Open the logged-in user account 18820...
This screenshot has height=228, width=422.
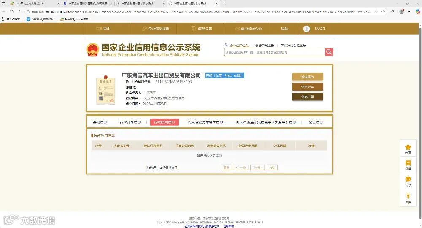(315, 29)
